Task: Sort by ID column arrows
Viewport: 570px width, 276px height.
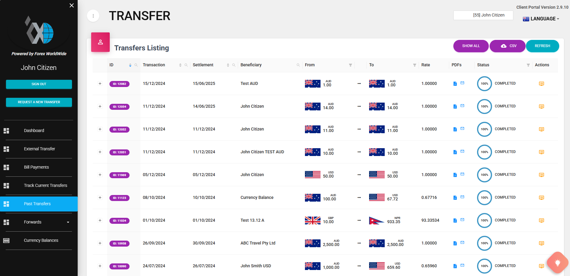Action: [x=130, y=65]
